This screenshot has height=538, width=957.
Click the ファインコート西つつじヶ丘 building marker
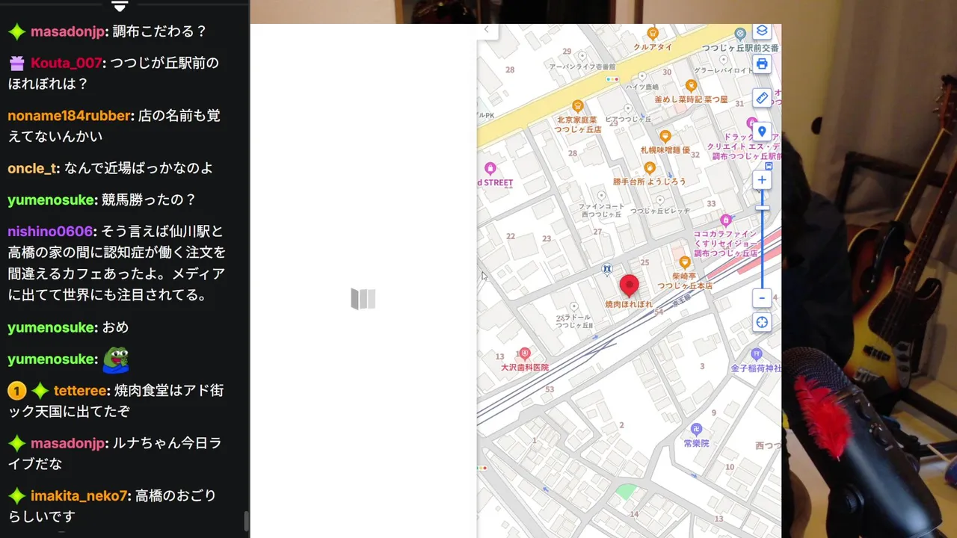(601, 196)
